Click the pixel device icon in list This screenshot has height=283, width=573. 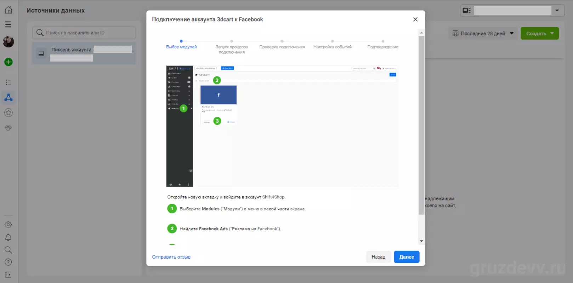[x=41, y=53]
